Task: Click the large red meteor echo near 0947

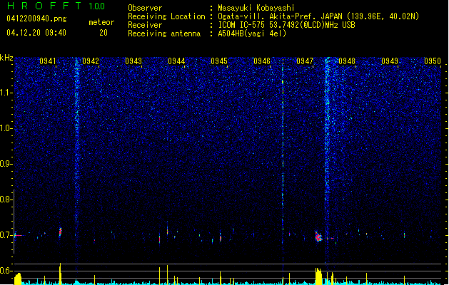Action: [318, 237]
